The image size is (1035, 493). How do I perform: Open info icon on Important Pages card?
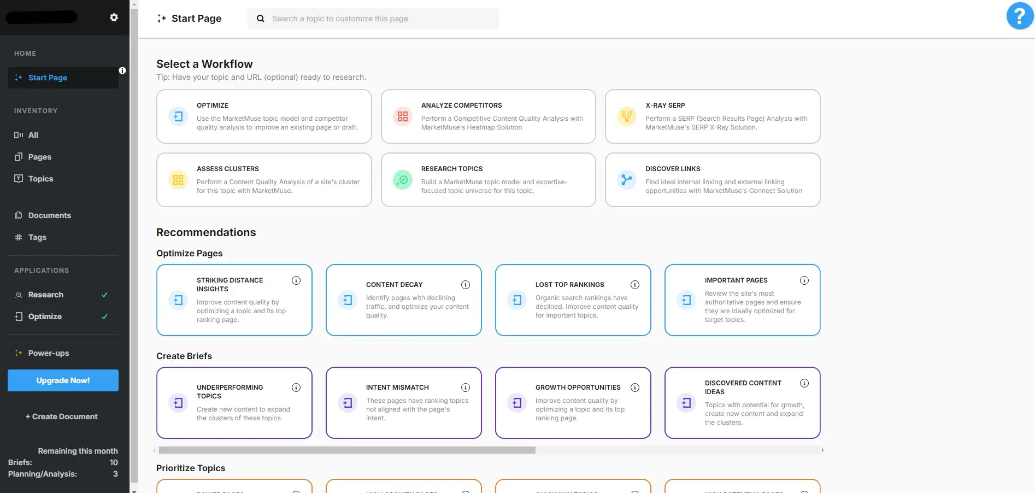click(x=804, y=280)
